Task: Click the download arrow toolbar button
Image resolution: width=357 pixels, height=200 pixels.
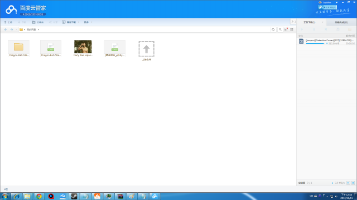Action: pos(22,22)
